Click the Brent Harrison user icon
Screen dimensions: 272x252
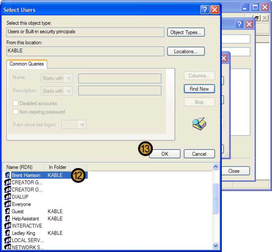(x=7, y=175)
